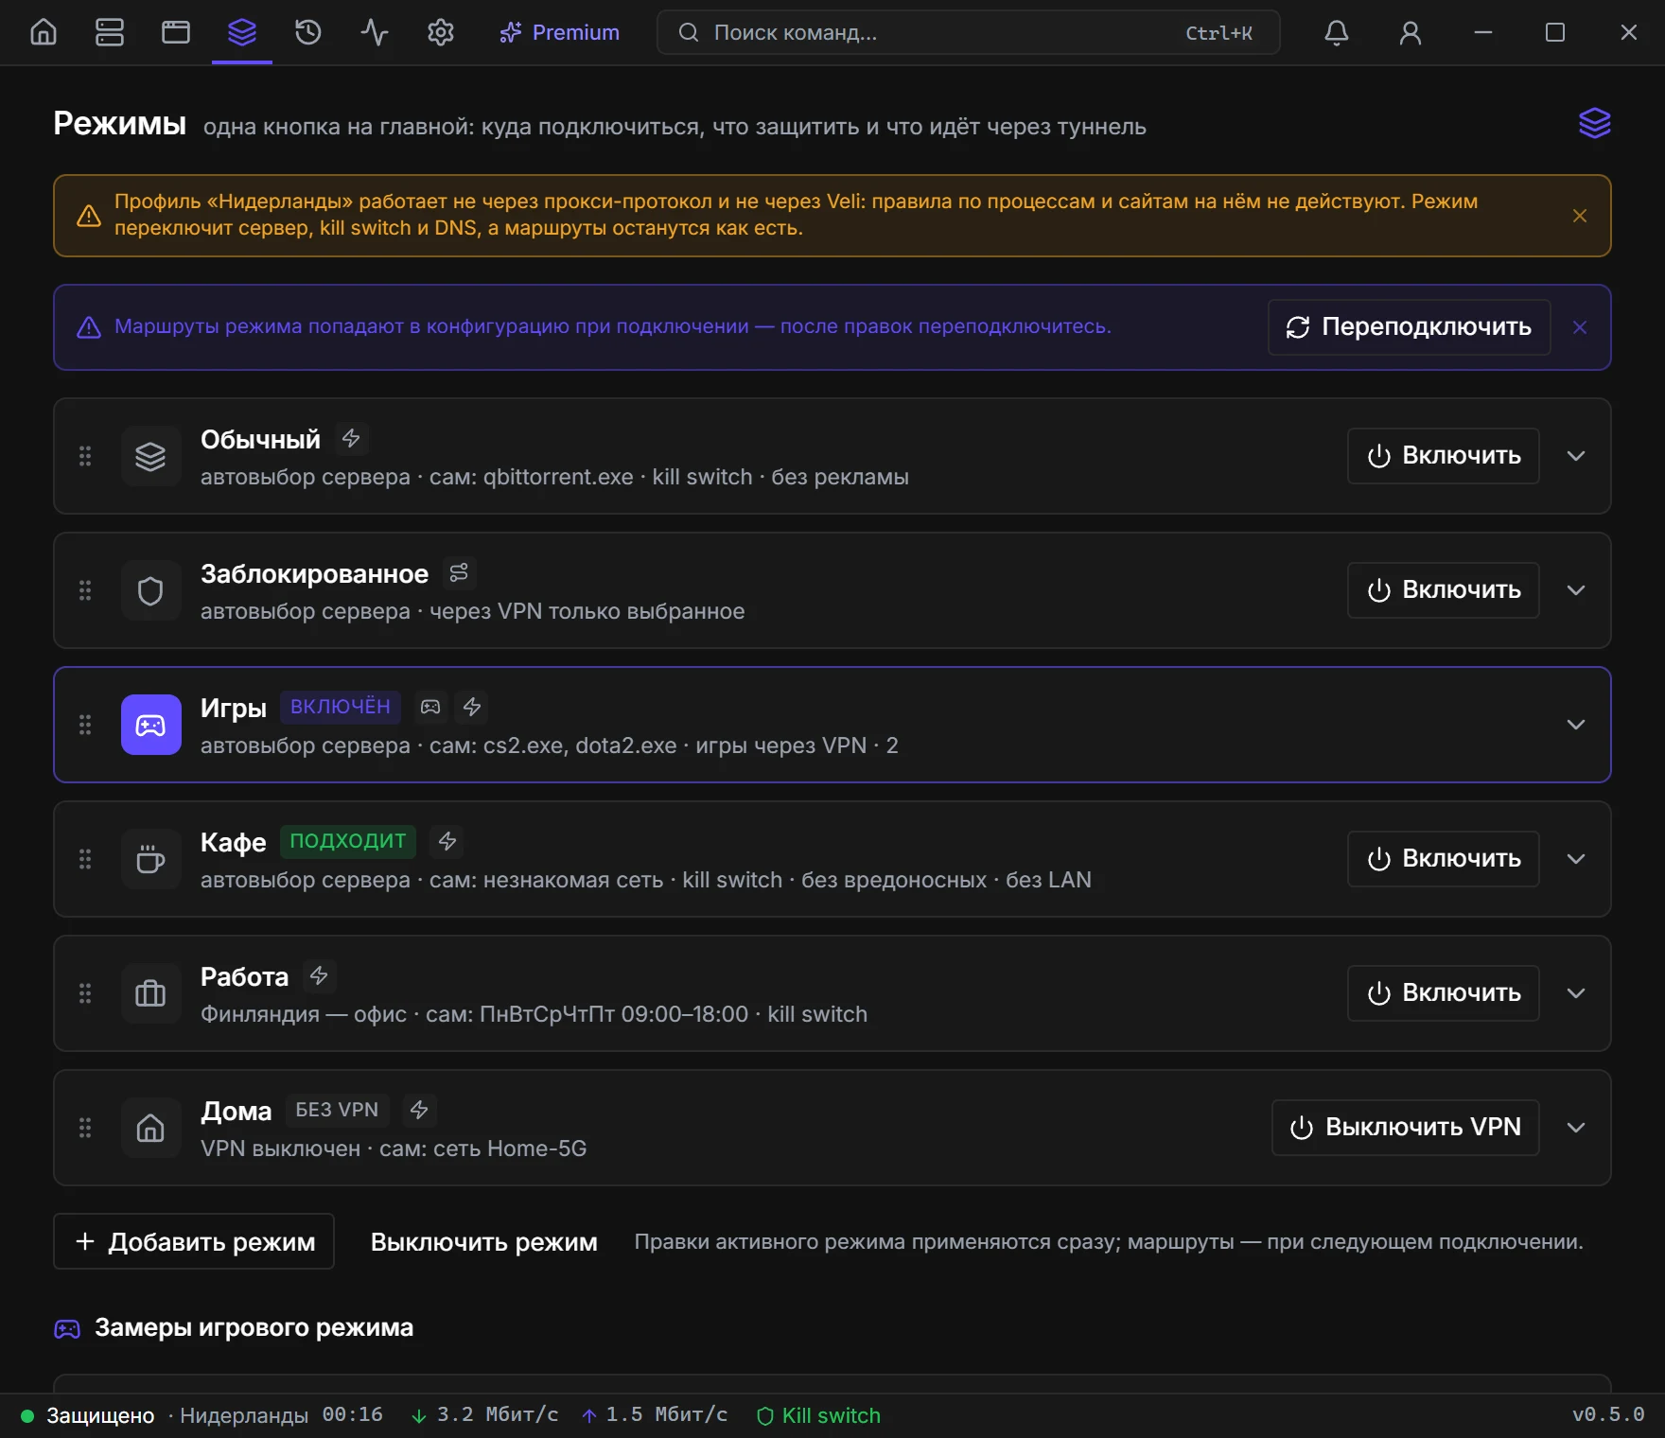Click the upload speed 1.5 Мбит/с
Image resolution: width=1665 pixels, height=1438 pixels.
click(x=655, y=1415)
